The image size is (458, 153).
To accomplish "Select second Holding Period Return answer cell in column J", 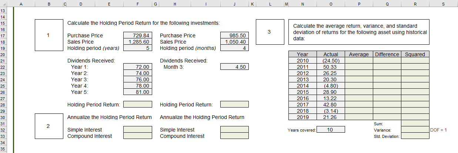I will 234,105.
